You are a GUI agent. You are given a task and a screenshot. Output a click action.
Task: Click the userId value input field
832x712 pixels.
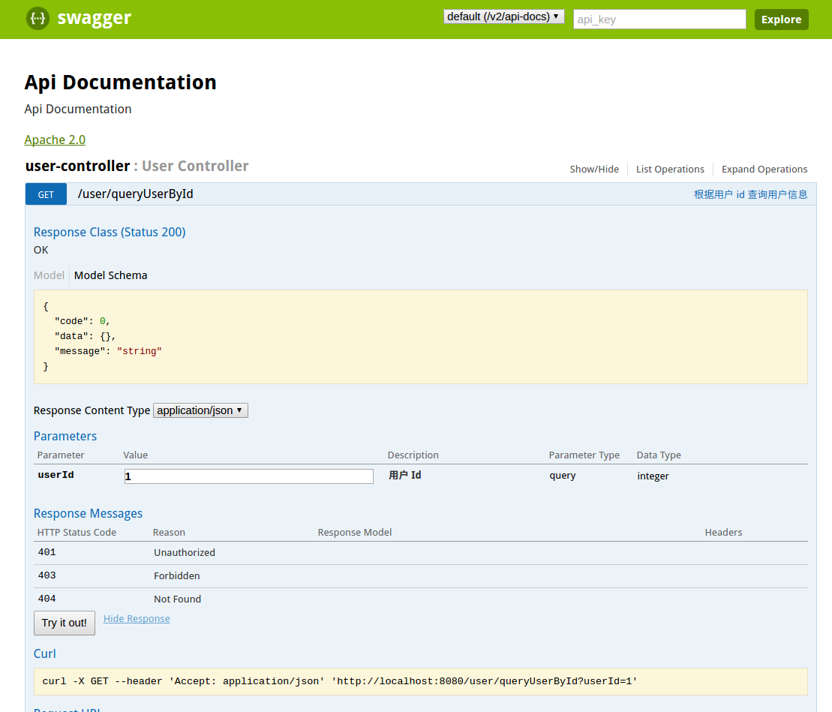249,476
